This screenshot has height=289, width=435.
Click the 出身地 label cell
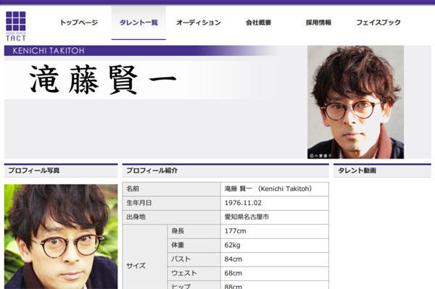tap(172, 217)
